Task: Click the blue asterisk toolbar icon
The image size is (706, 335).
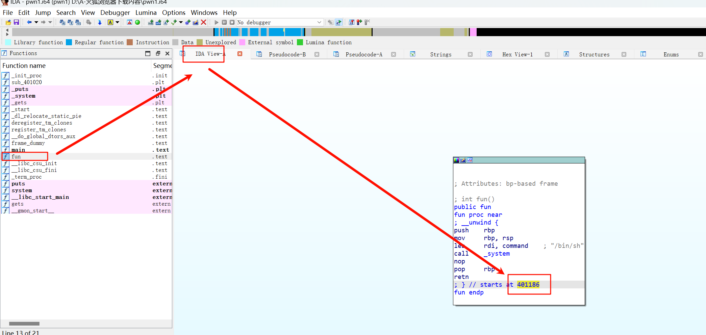Action: click(x=188, y=22)
